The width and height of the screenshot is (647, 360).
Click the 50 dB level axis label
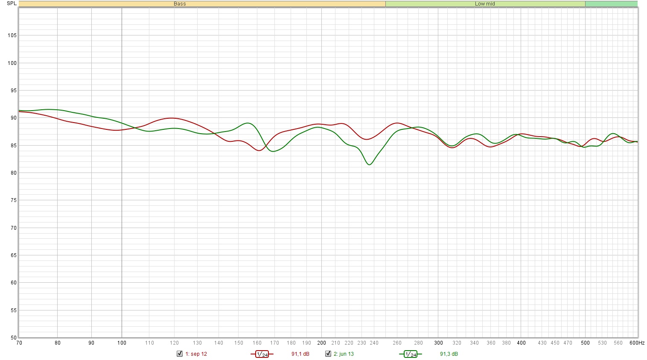pyautogui.click(x=14, y=338)
